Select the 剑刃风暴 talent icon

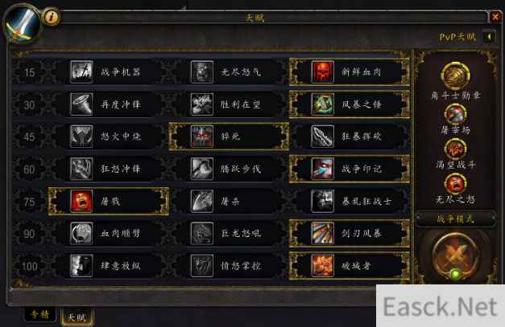(323, 233)
